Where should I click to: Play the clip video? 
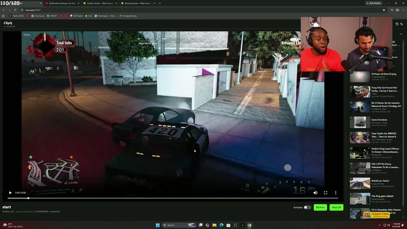pyautogui.click(x=10, y=193)
